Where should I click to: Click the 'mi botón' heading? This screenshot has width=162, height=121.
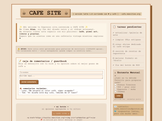pos(61,107)
